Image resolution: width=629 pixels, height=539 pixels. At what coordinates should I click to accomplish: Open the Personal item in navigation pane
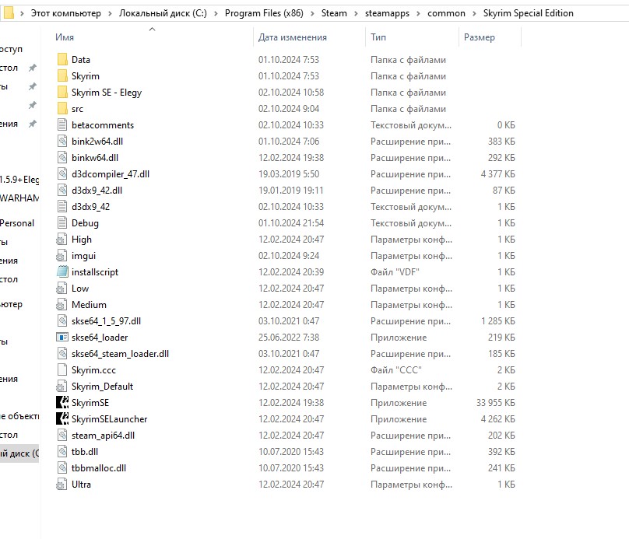point(17,223)
